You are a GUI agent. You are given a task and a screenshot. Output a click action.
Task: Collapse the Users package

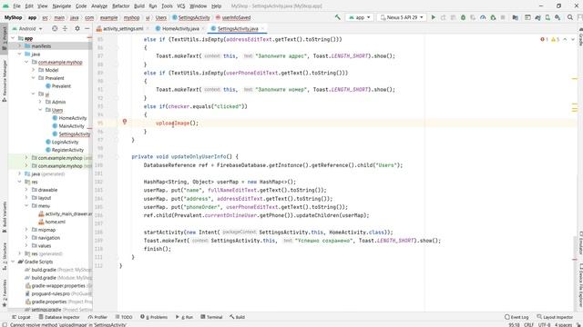click(x=40, y=110)
